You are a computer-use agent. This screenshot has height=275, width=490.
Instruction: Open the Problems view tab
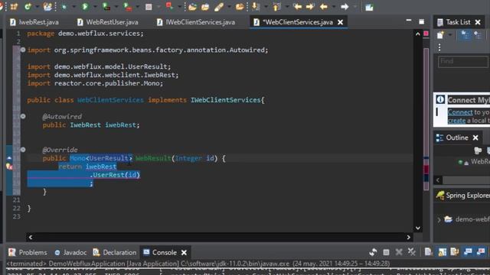click(x=28, y=252)
